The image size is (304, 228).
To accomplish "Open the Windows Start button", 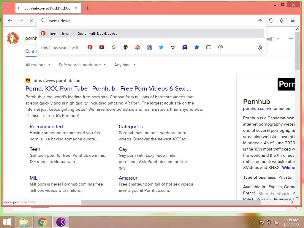I will [7, 222].
